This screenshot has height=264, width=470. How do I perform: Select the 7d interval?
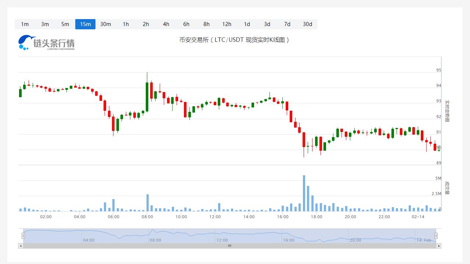pos(287,24)
